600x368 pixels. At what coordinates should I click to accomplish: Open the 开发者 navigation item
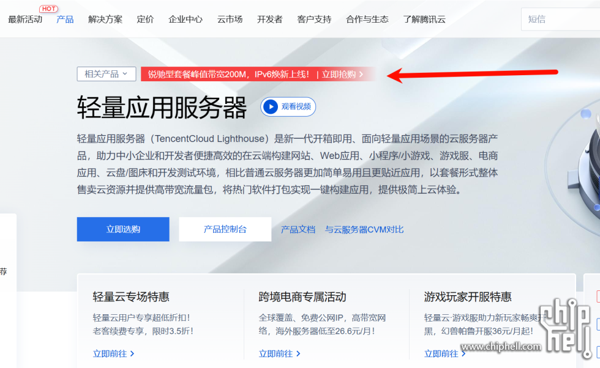pyautogui.click(x=270, y=20)
